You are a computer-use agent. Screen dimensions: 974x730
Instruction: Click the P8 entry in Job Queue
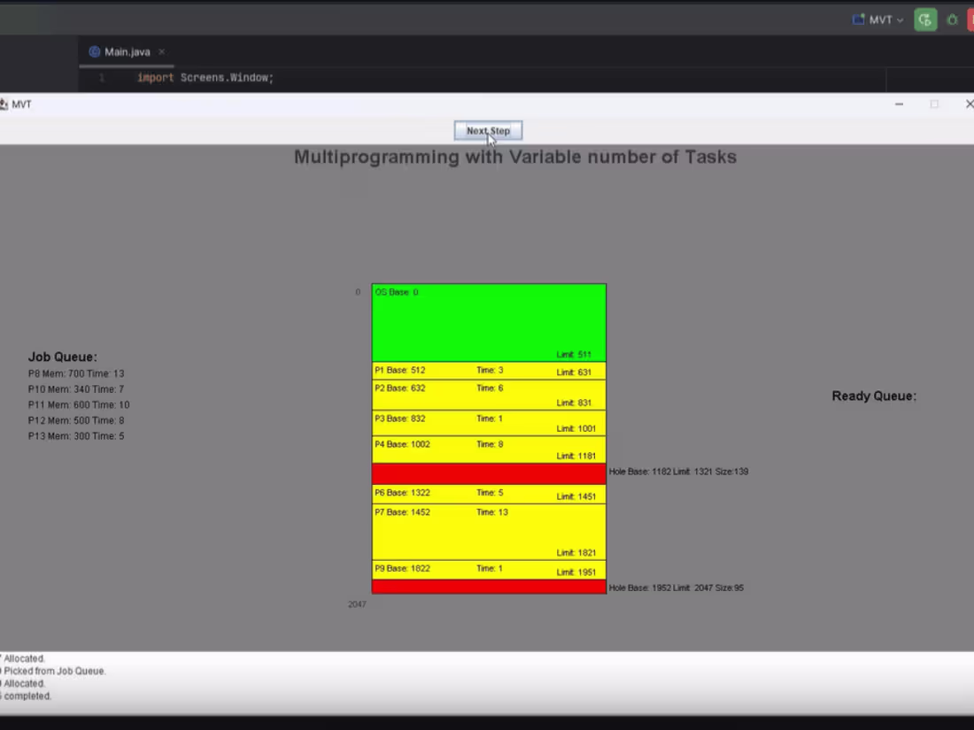click(x=76, y=373)
